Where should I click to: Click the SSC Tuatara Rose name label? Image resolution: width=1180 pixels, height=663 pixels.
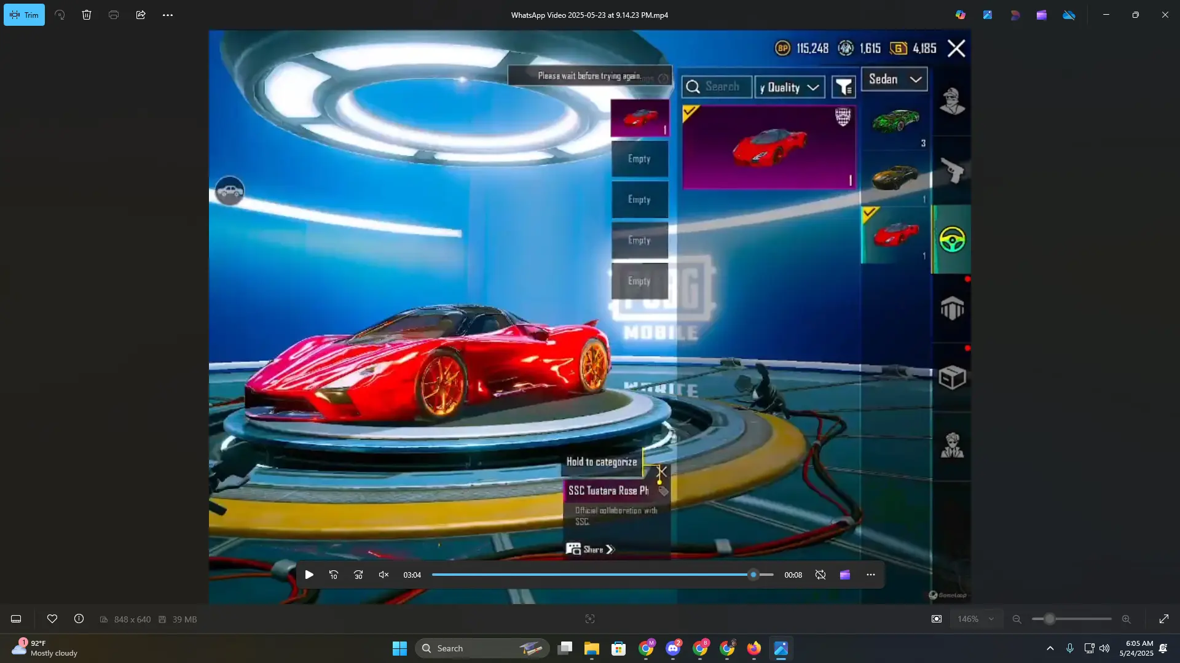608,490
